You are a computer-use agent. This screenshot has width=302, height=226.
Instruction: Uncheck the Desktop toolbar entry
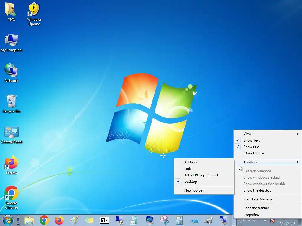pos(204,182)
